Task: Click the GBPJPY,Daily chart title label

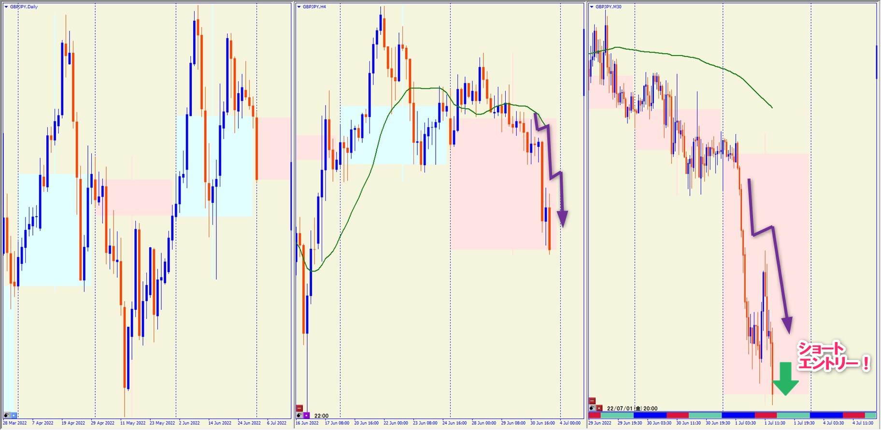Action: pos(24,7)
